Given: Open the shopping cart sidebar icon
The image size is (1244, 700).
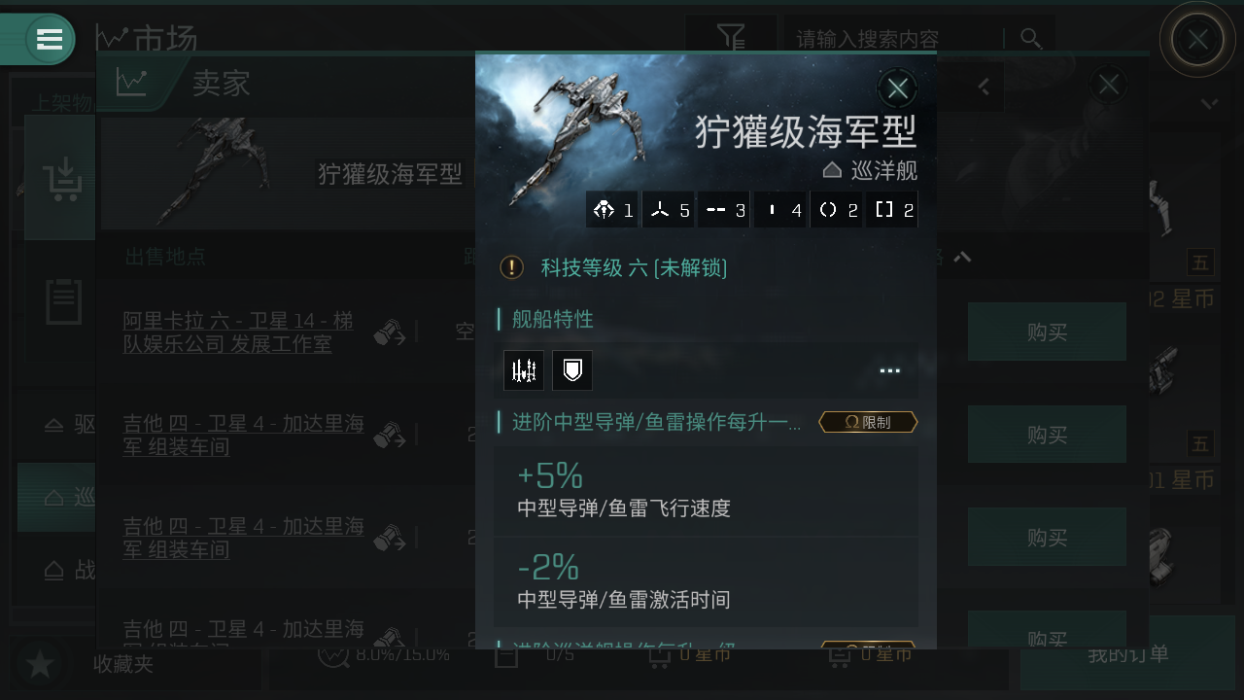Looking at the screenshot, I should pyautogui.click(x=60, y=177).
